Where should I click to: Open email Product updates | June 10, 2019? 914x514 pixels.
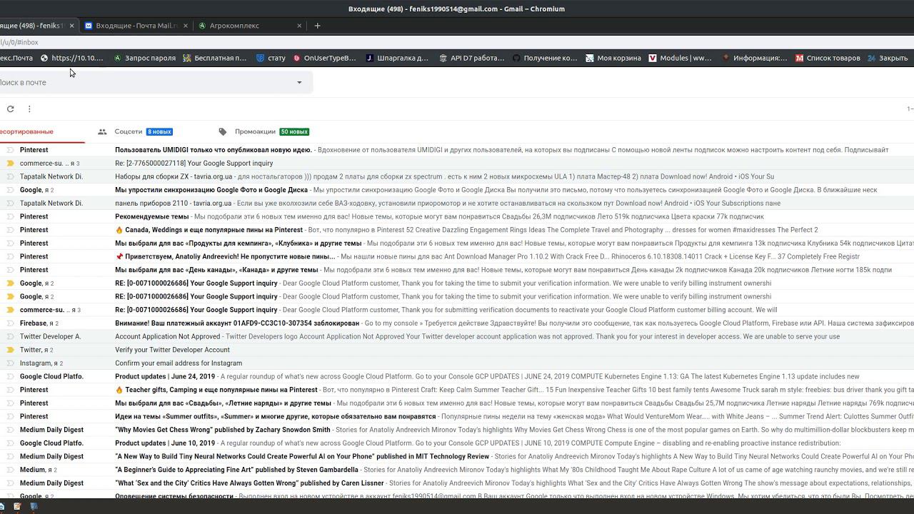(x=457, y=443)
